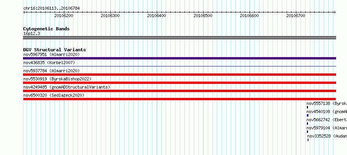Open the nsv4540108 variant label
Viewport: 347px width, 155px height.
[327, 111]
